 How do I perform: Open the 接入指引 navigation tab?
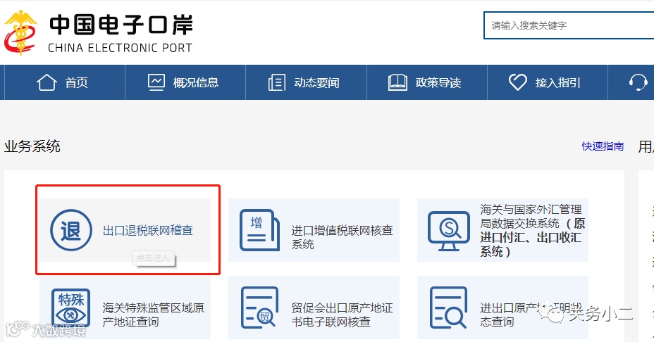tap(547, 82)
